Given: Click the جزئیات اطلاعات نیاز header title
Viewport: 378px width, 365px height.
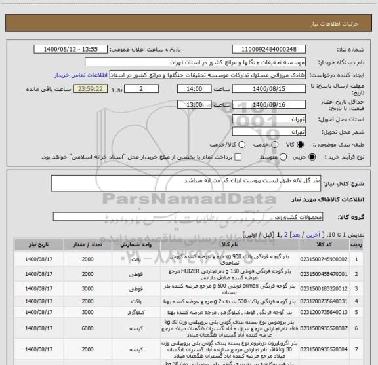Looking at the screenshot, I should [x=335, y=24].
